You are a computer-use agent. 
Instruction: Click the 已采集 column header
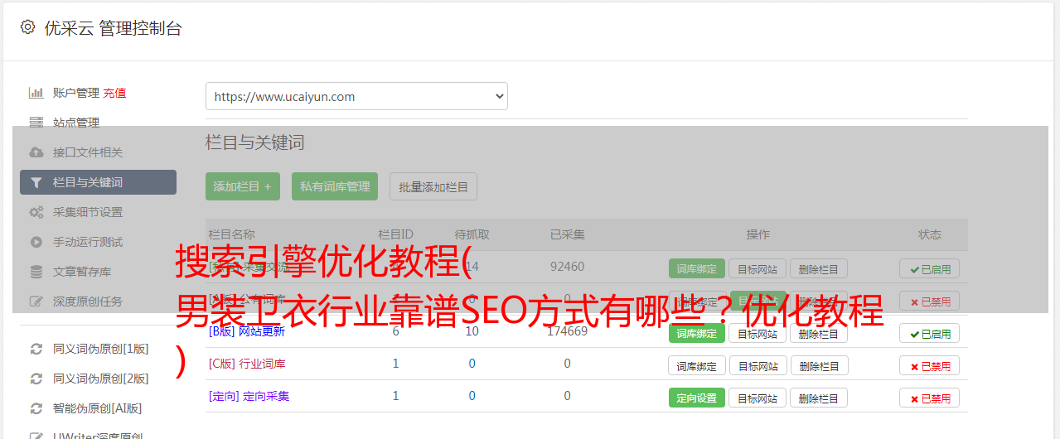[x=567, y=234]
